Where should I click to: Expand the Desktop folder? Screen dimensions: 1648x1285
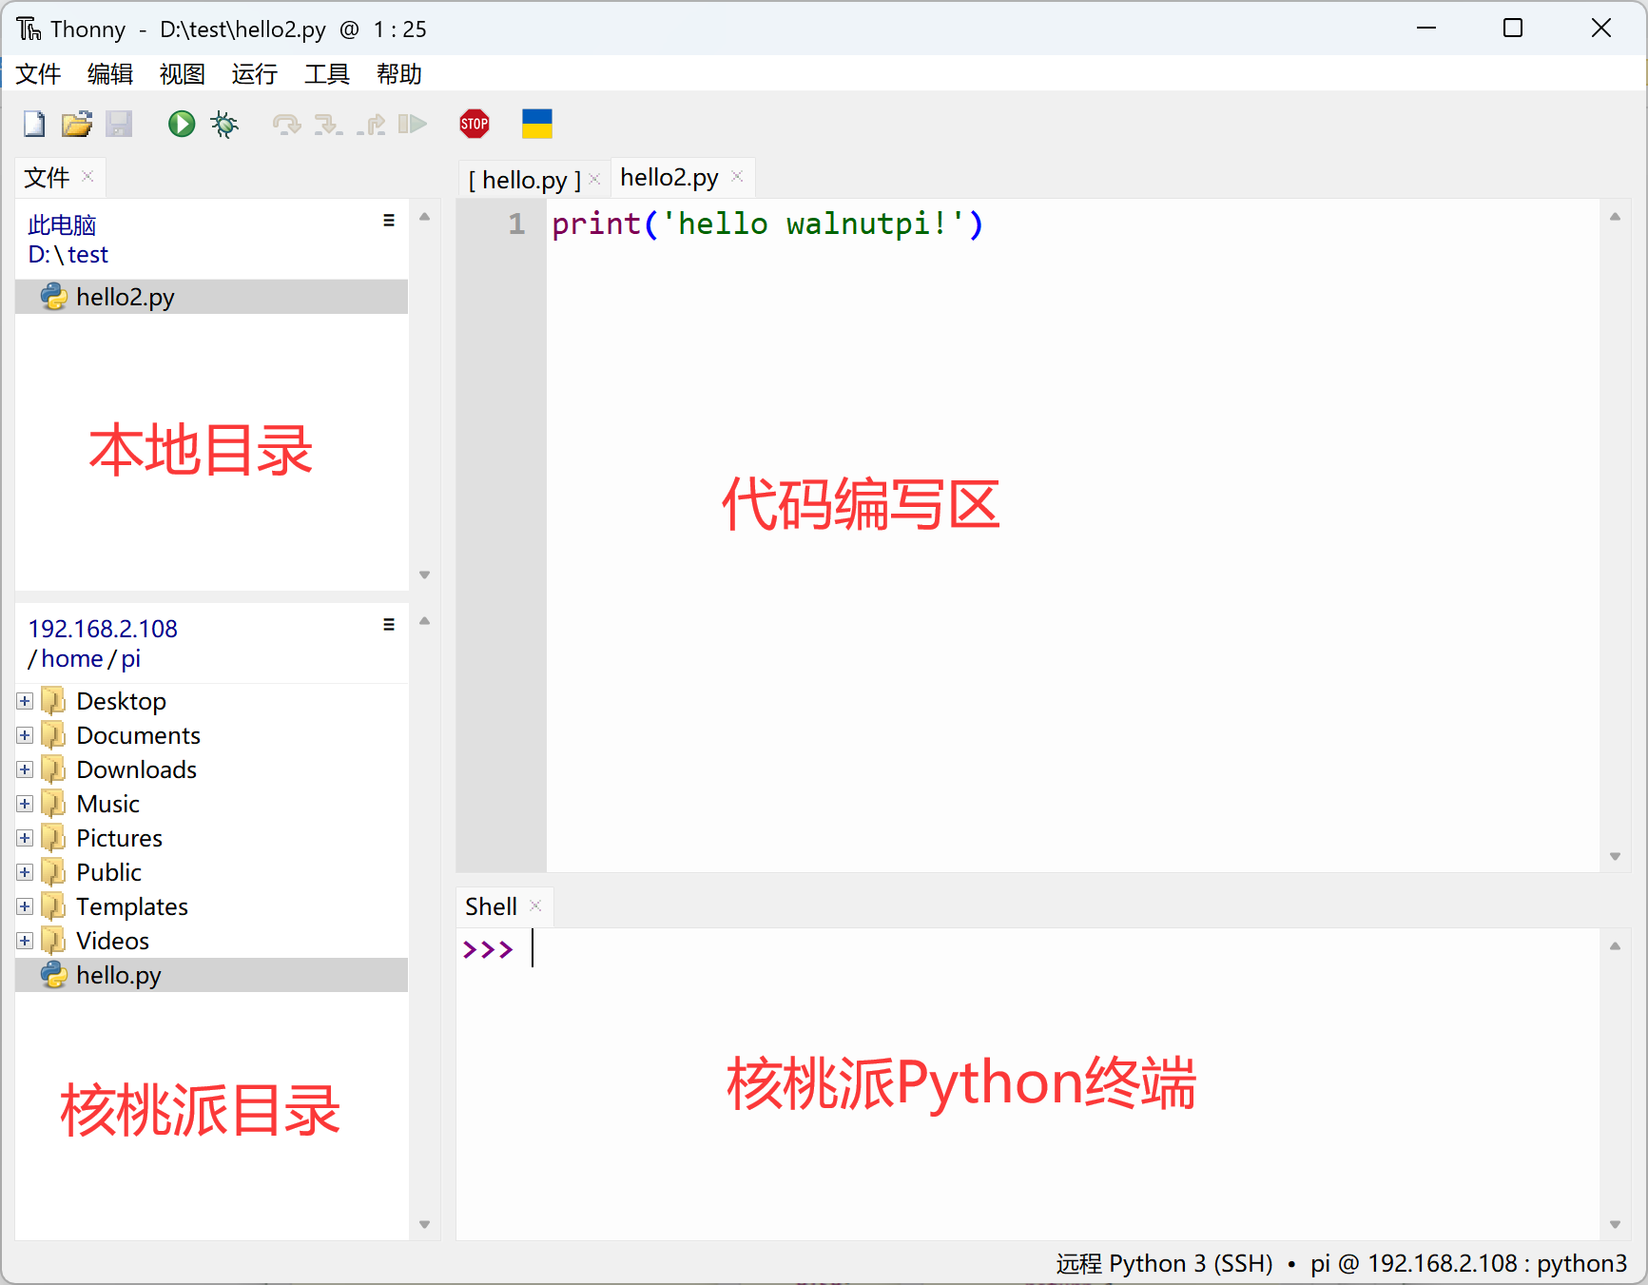tap(25, 701)
